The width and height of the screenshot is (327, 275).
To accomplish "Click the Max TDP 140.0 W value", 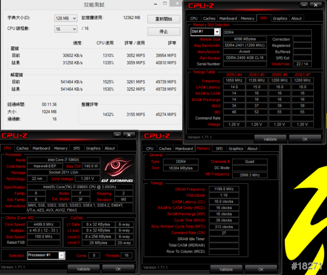I will click(x=92, y=166).
